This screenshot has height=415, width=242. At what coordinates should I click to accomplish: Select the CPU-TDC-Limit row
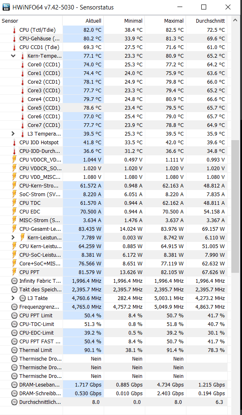pyautogui.click(x=114, y=324)
